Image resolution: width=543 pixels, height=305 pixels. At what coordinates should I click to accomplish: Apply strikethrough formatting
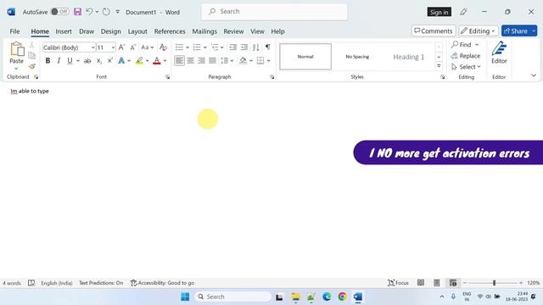click(87, 61)
